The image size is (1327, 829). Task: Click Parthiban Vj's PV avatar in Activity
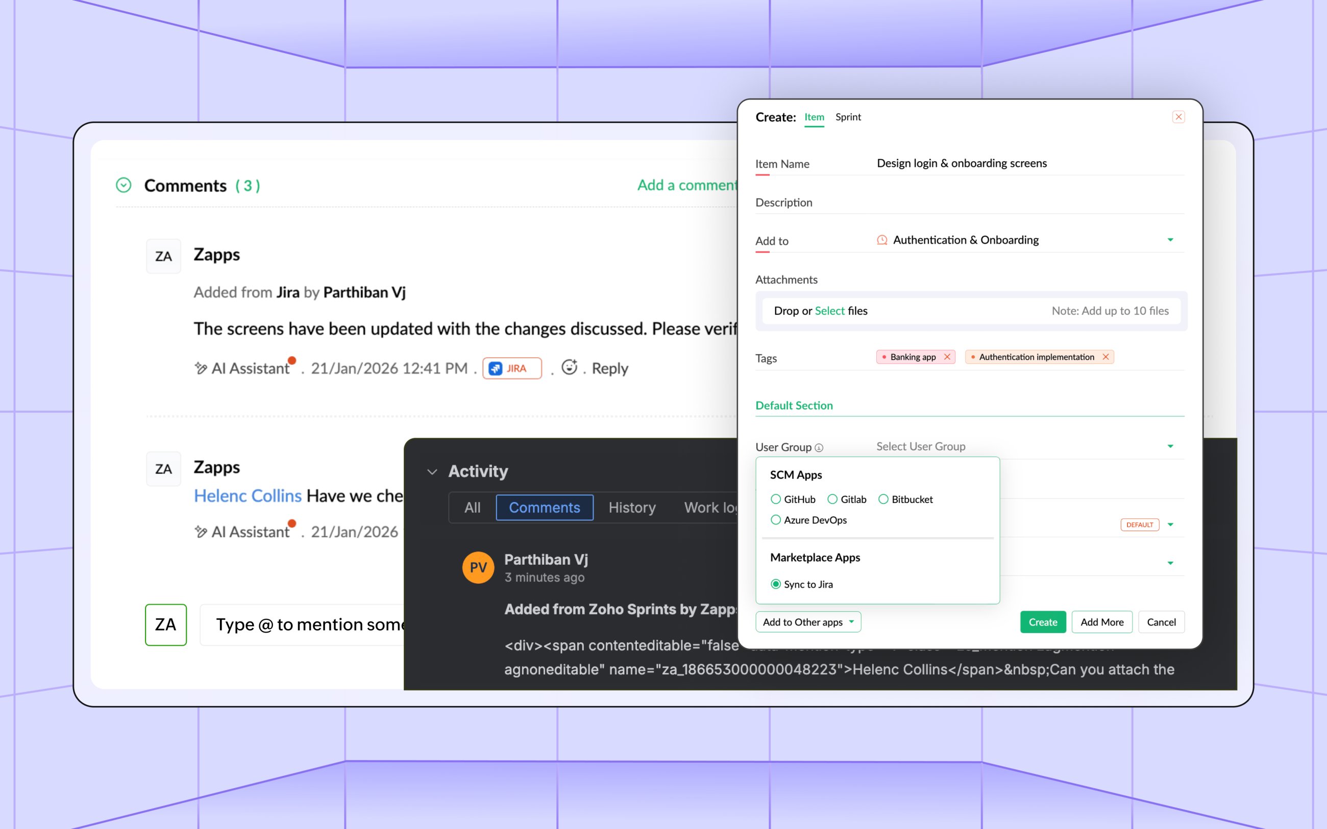click(x=478, y=567)
